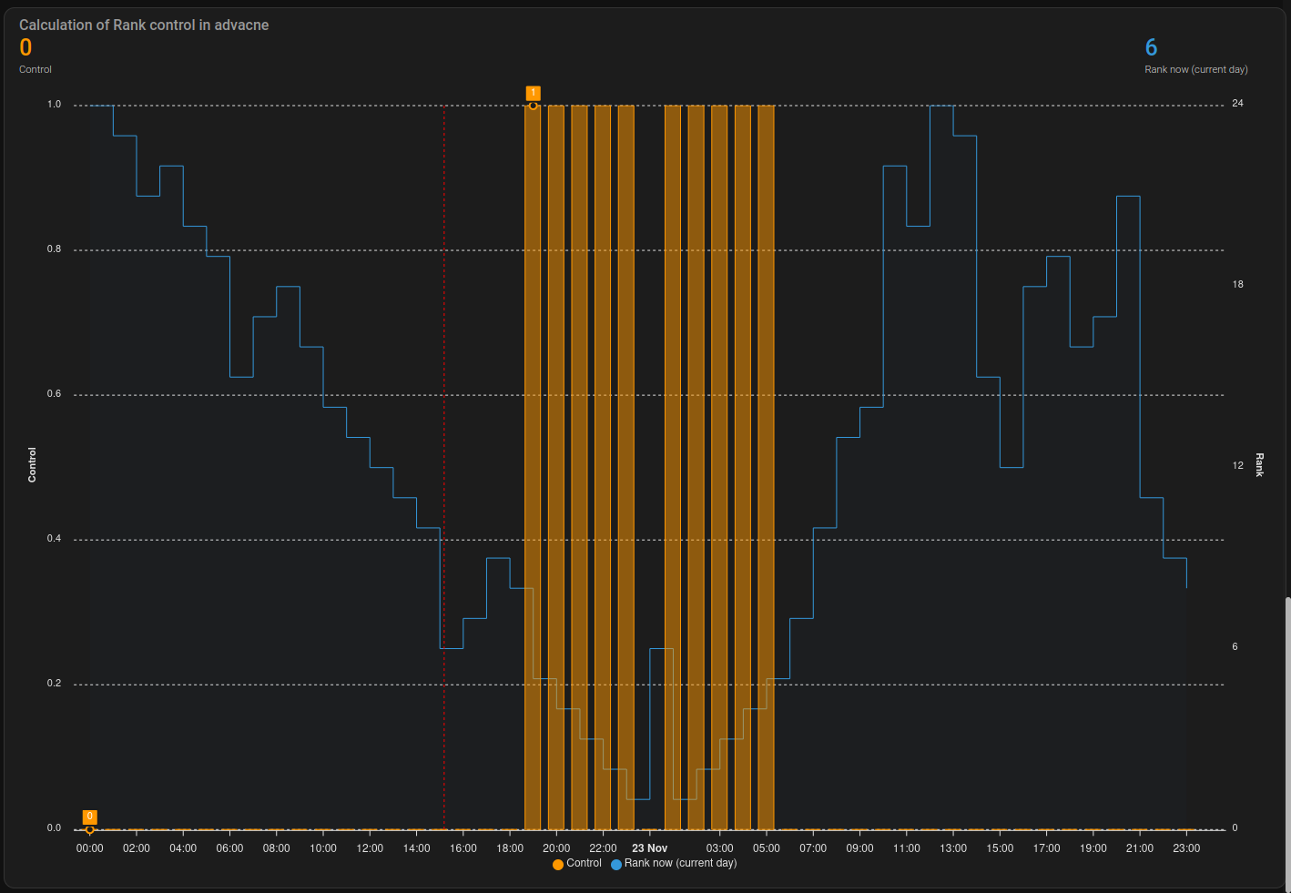This screenshot has height=893, width=1291.
Task: Toggle Rank now (current day) legend text
Action: click(680, 863)
